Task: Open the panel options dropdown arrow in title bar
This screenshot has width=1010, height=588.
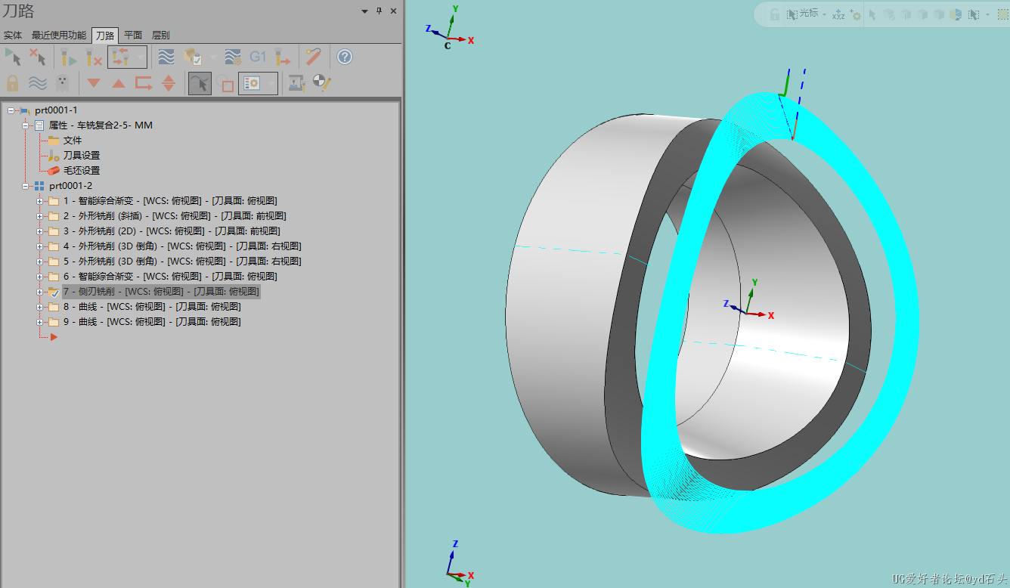Action: [x=364, y=11]
